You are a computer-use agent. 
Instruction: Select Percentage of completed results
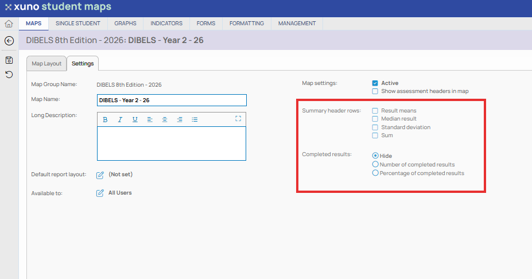click(375, 173)
